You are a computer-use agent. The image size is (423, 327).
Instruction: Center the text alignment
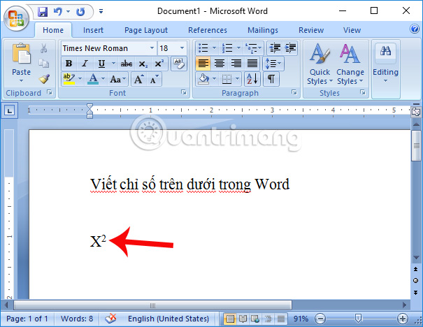[x=220, y=64]
